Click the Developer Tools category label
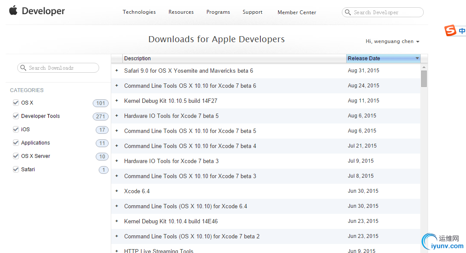The image size is (466, 253). point(41,116)
